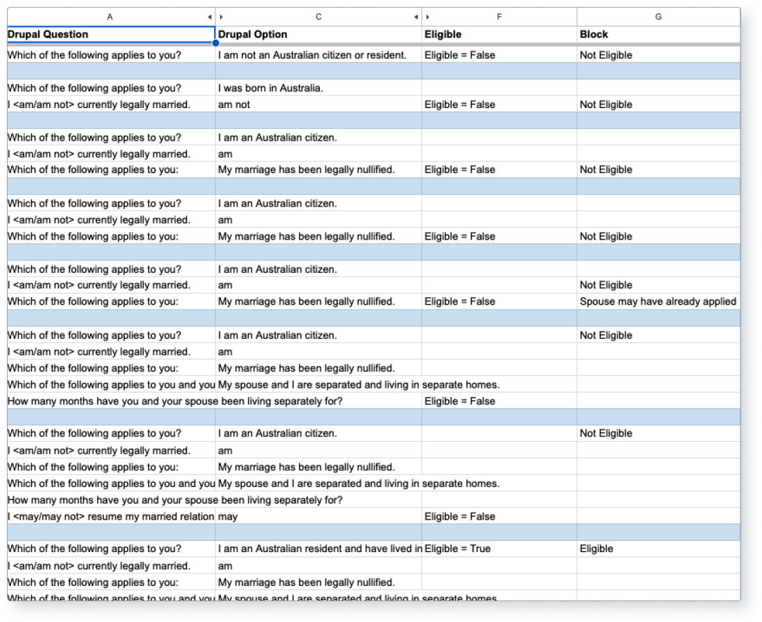Click the blue fill handle below the selected cell

(x=216, y=42)
